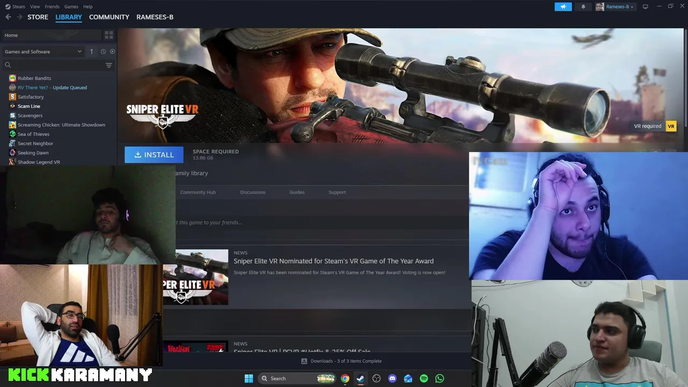Image resolution: width=688 pixels, height=387 pixels.
Task: Open the notifications bell
Action: point(583,6)
